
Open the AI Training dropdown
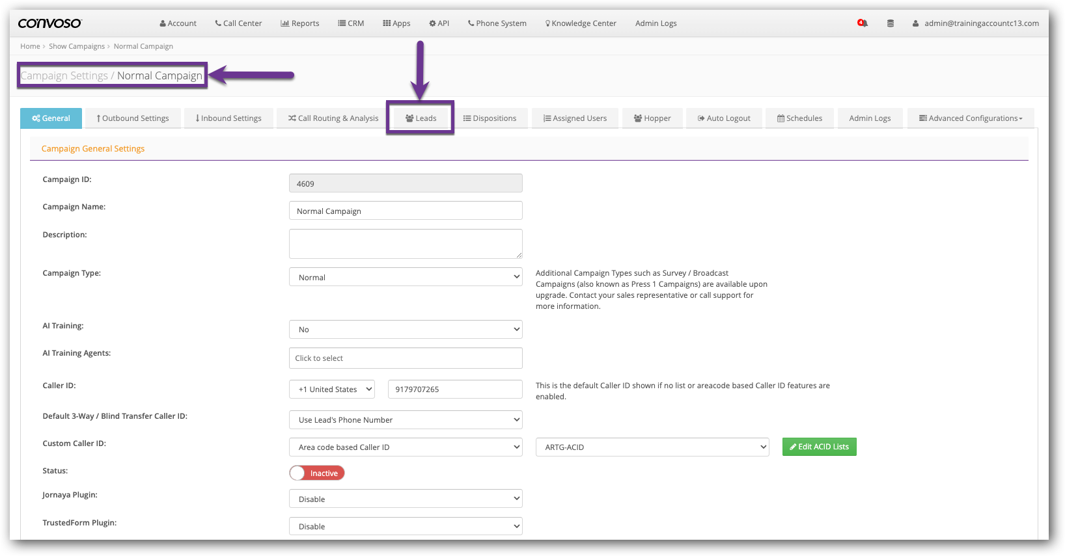(406, 330)
